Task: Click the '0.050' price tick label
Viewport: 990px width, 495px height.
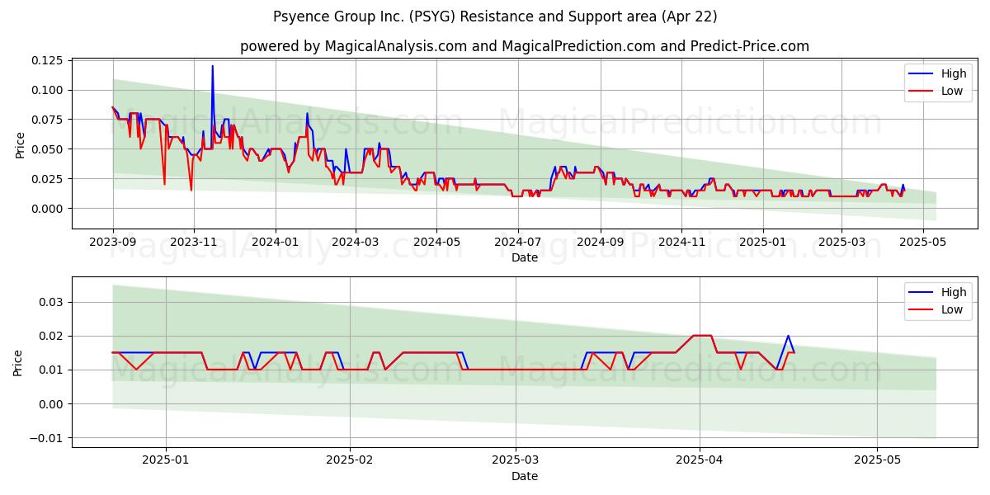Action: 47,149
